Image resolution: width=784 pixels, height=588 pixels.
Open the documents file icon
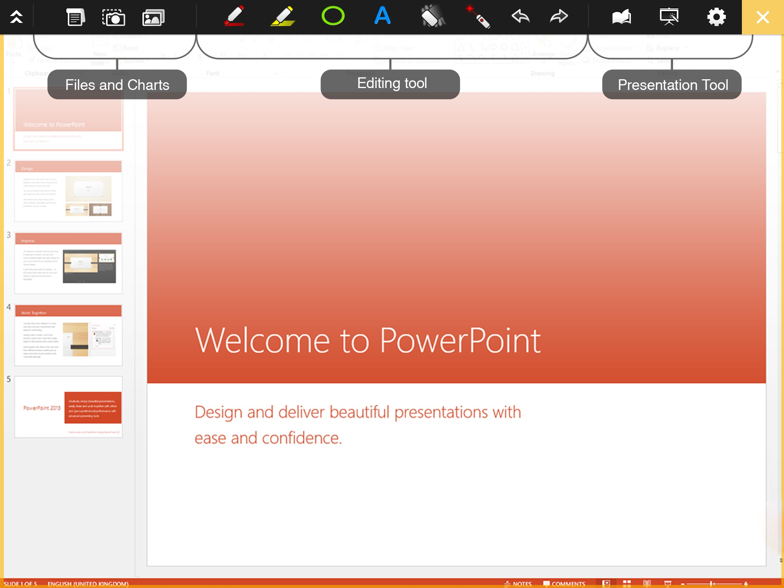[75, 17]
